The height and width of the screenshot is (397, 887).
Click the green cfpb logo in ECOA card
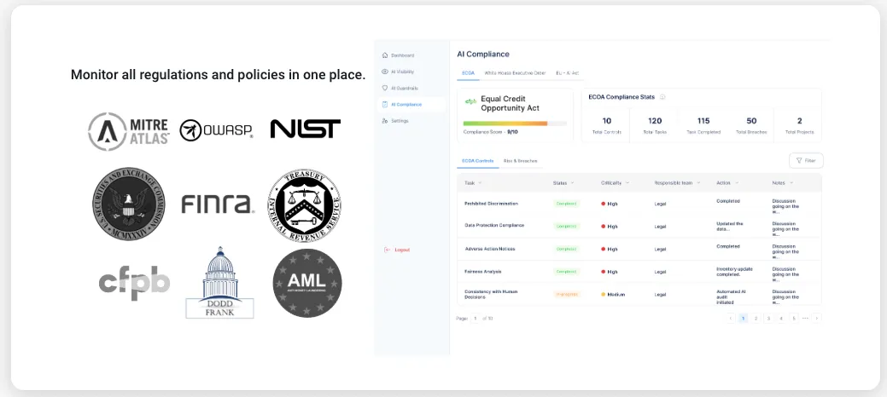point(470,101)
